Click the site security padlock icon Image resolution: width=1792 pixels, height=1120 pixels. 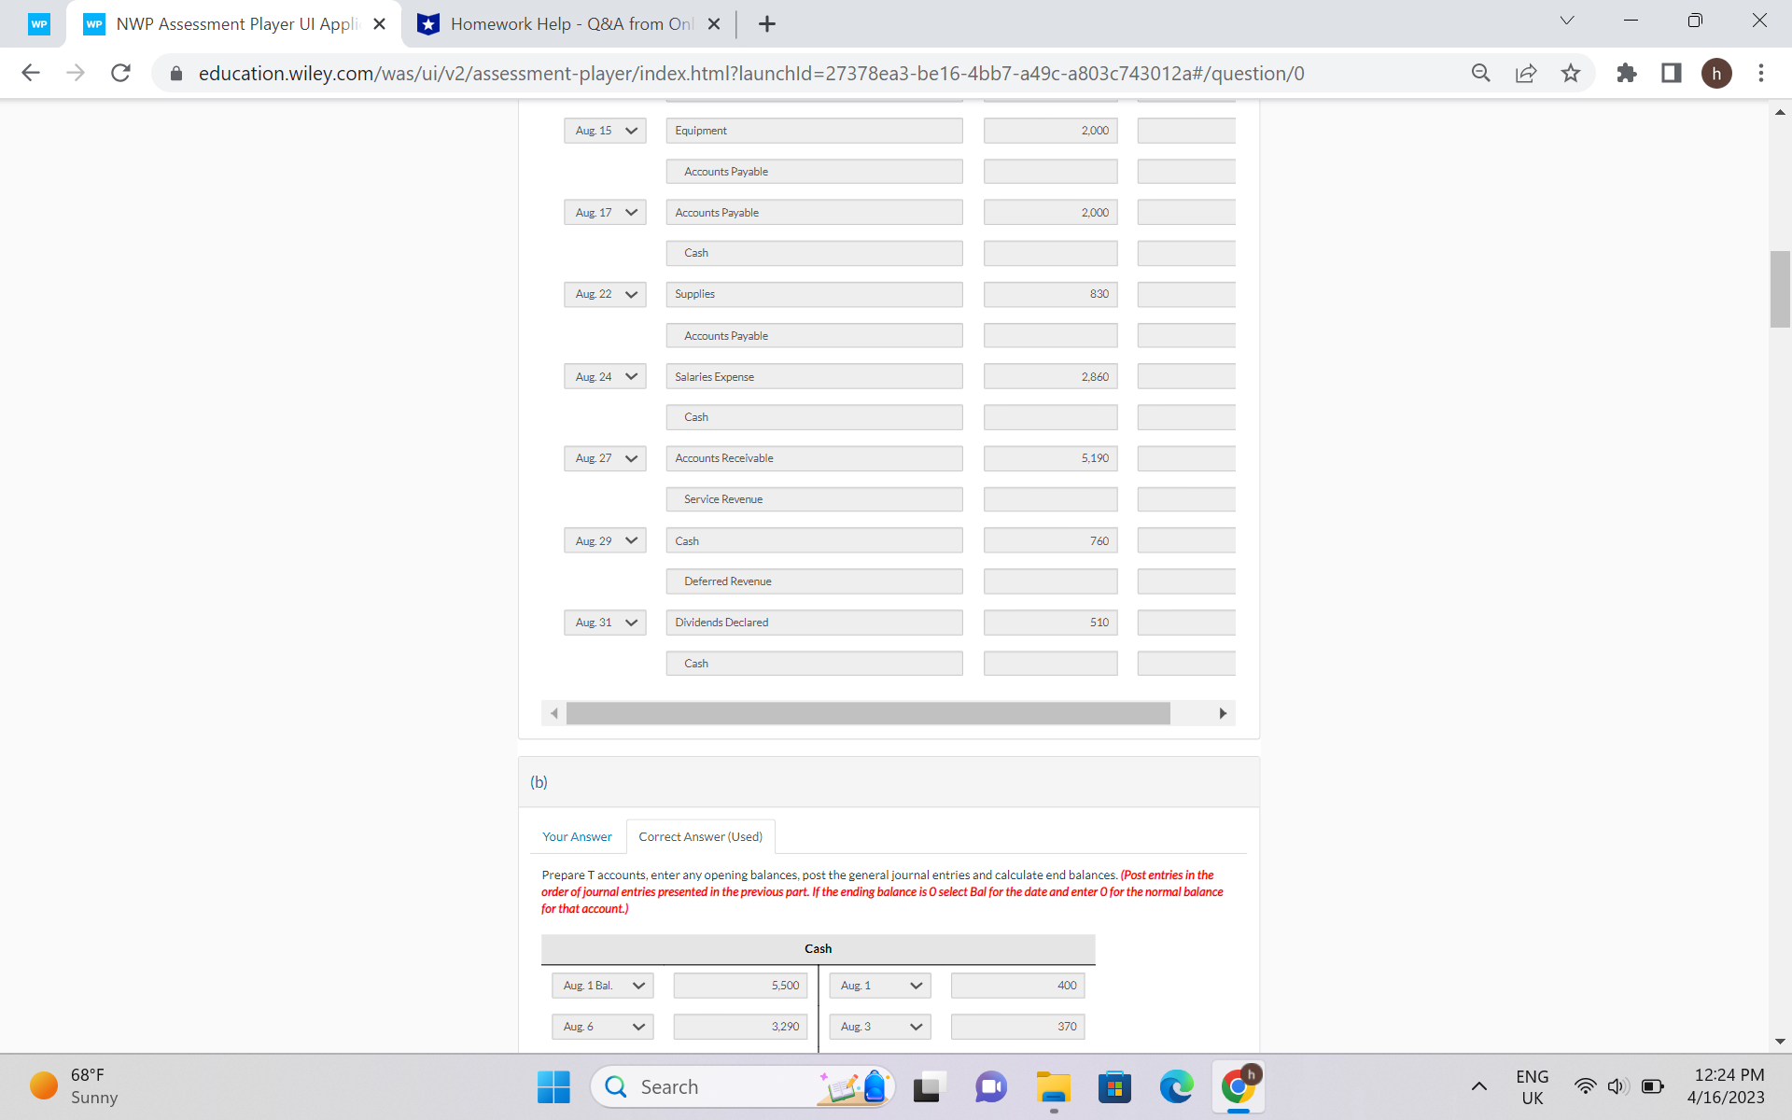[175, 73]
